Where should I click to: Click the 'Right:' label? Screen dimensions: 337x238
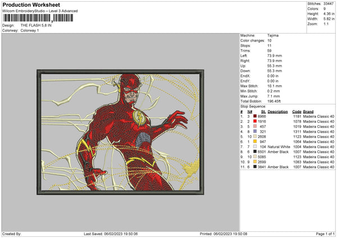(x=245, y=61)
